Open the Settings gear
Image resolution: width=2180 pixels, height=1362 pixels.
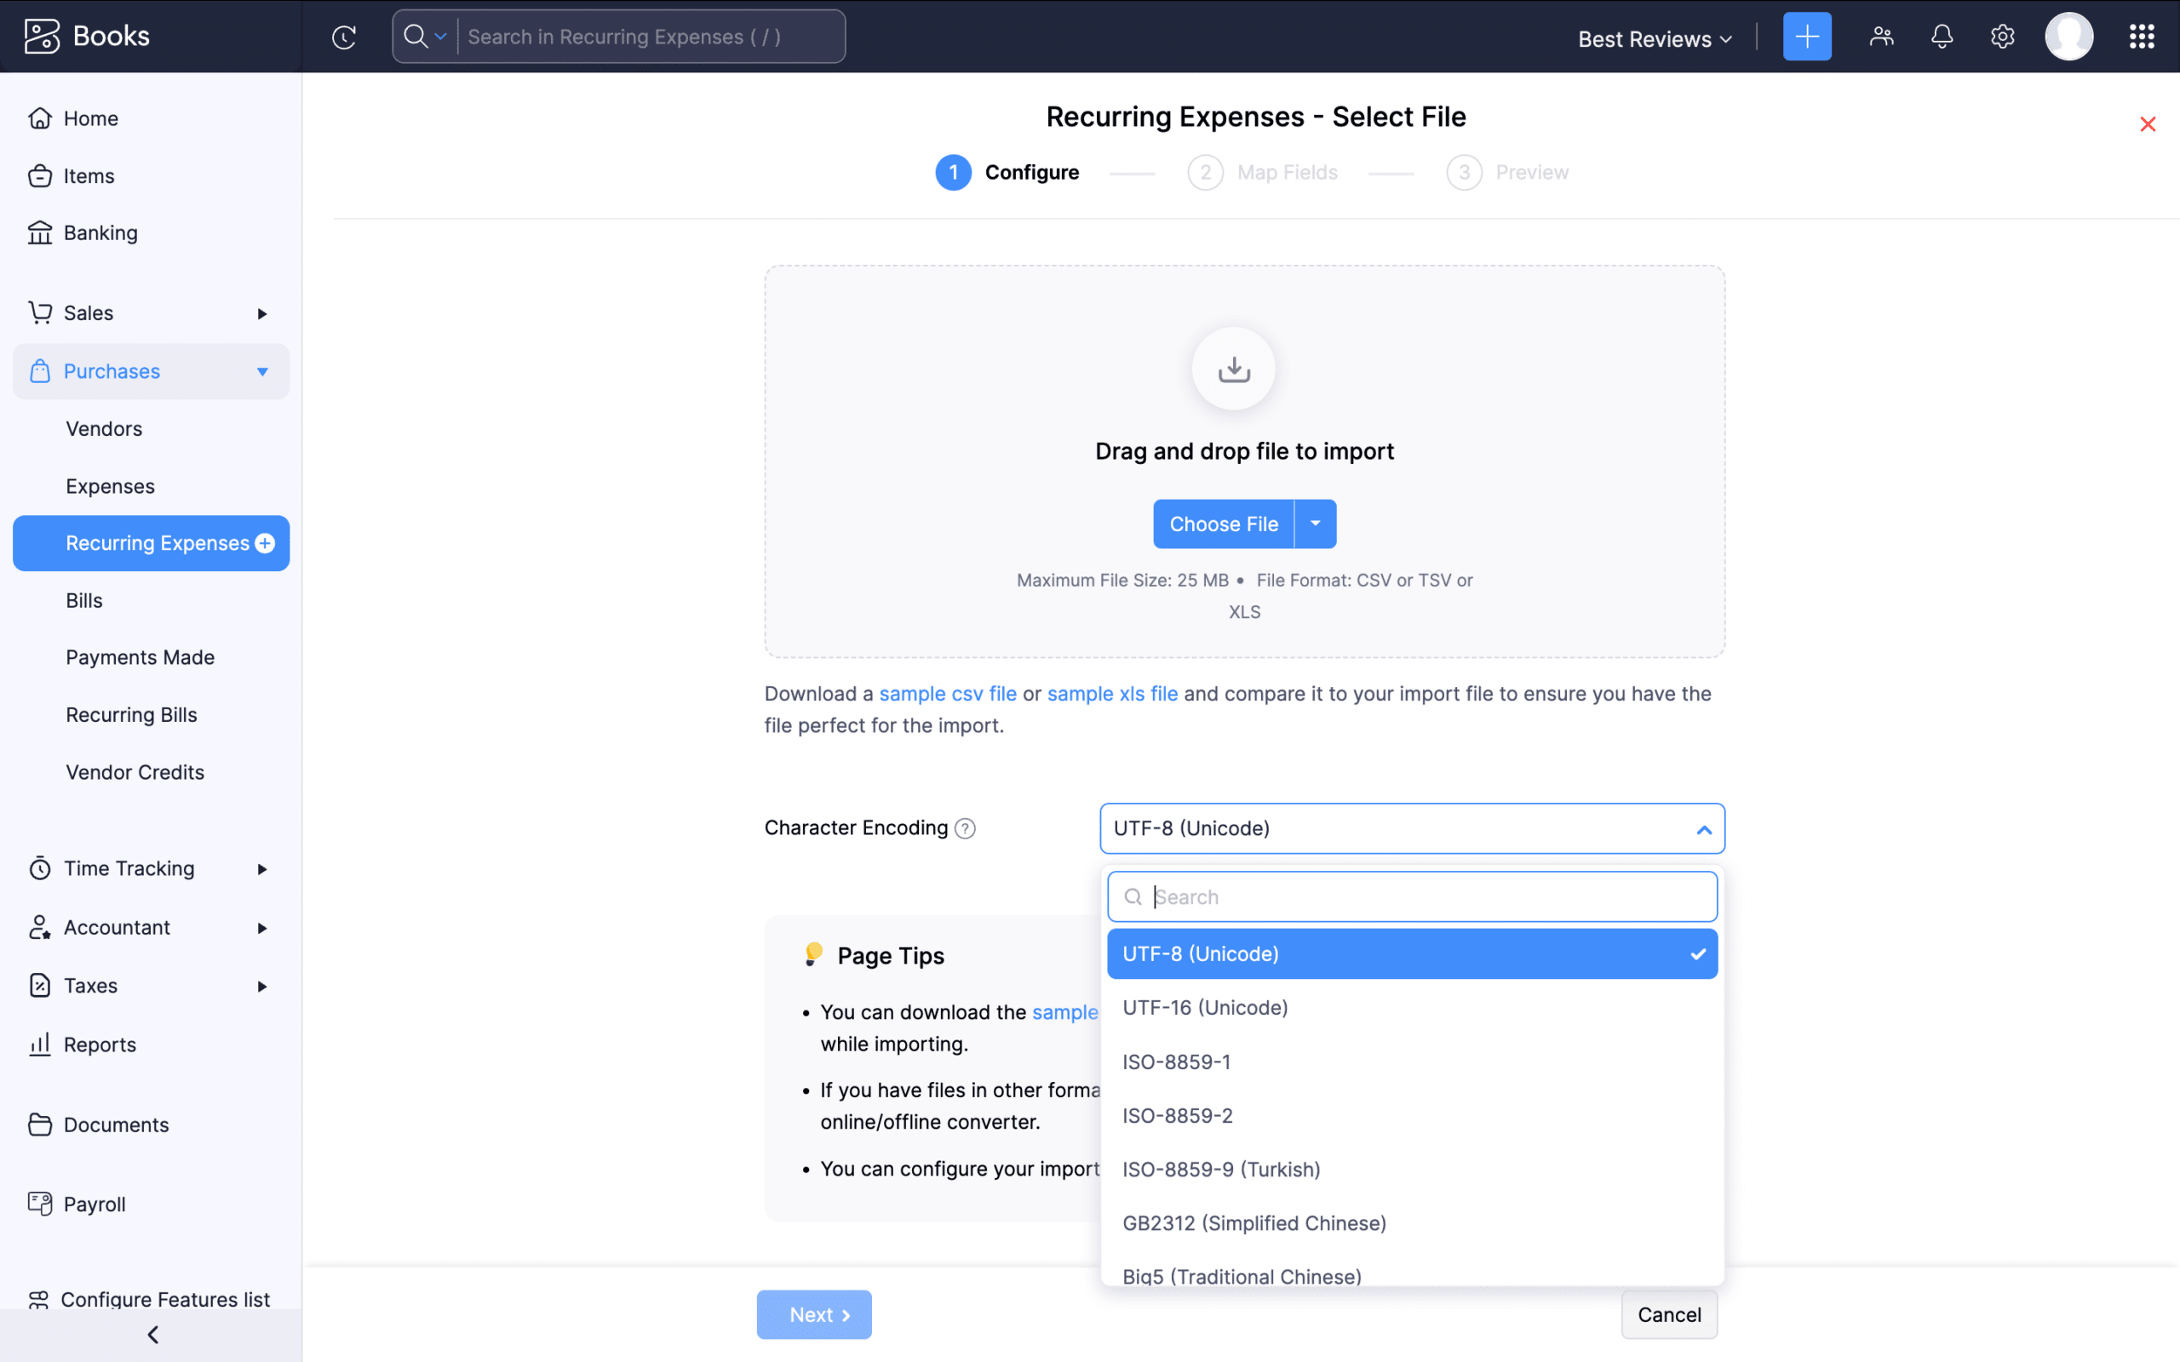click(2002, 36)
